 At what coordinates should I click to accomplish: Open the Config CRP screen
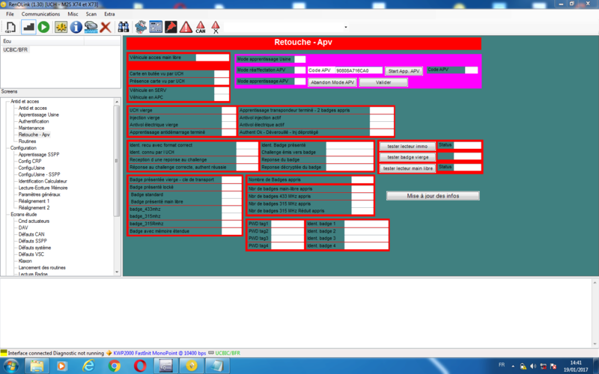click(30, 161)
